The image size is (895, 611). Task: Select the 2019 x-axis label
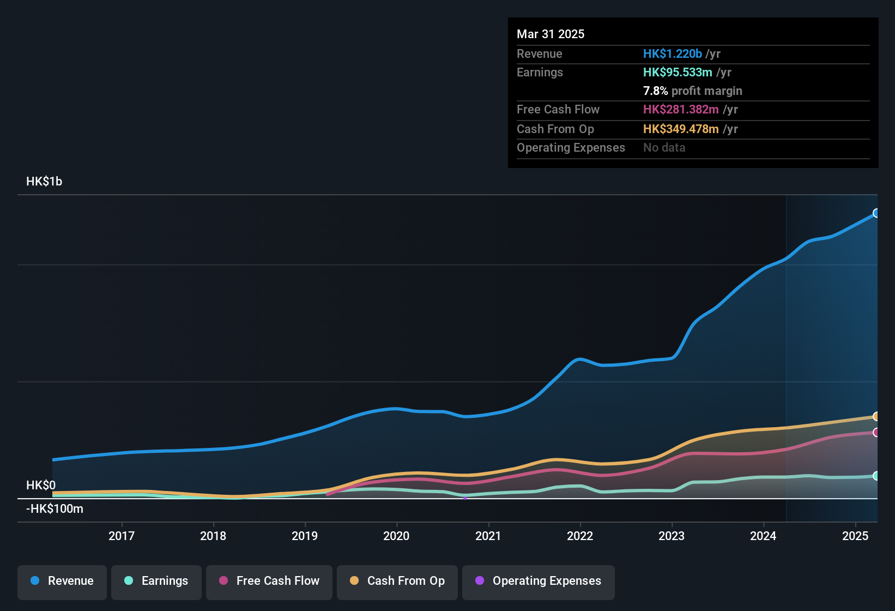(x=305, y=536)
